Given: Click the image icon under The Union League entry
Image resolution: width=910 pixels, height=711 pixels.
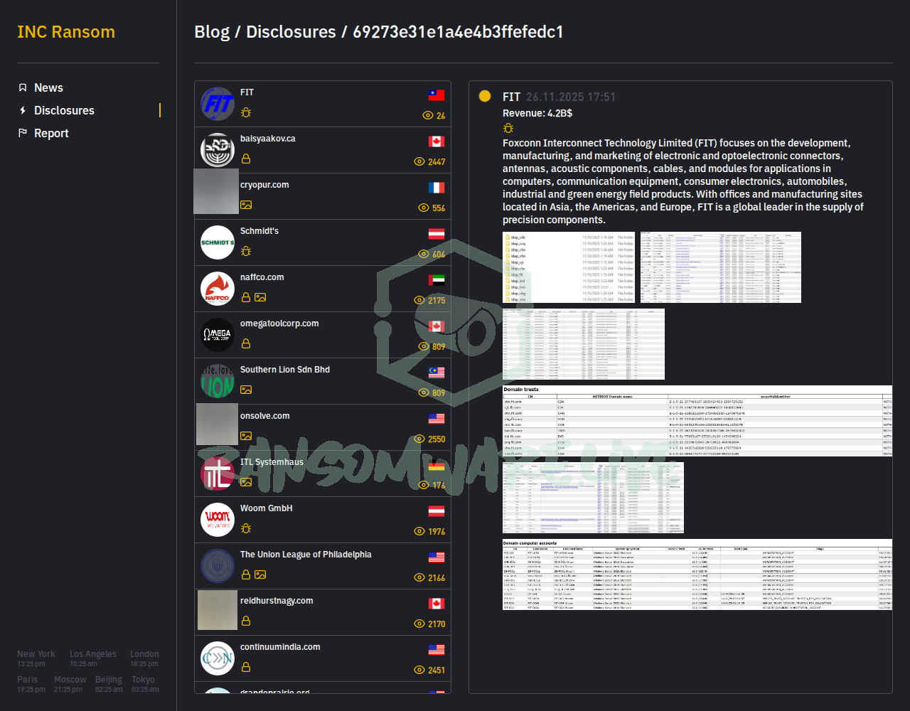Looking at the screenshot, I should 260,574.
